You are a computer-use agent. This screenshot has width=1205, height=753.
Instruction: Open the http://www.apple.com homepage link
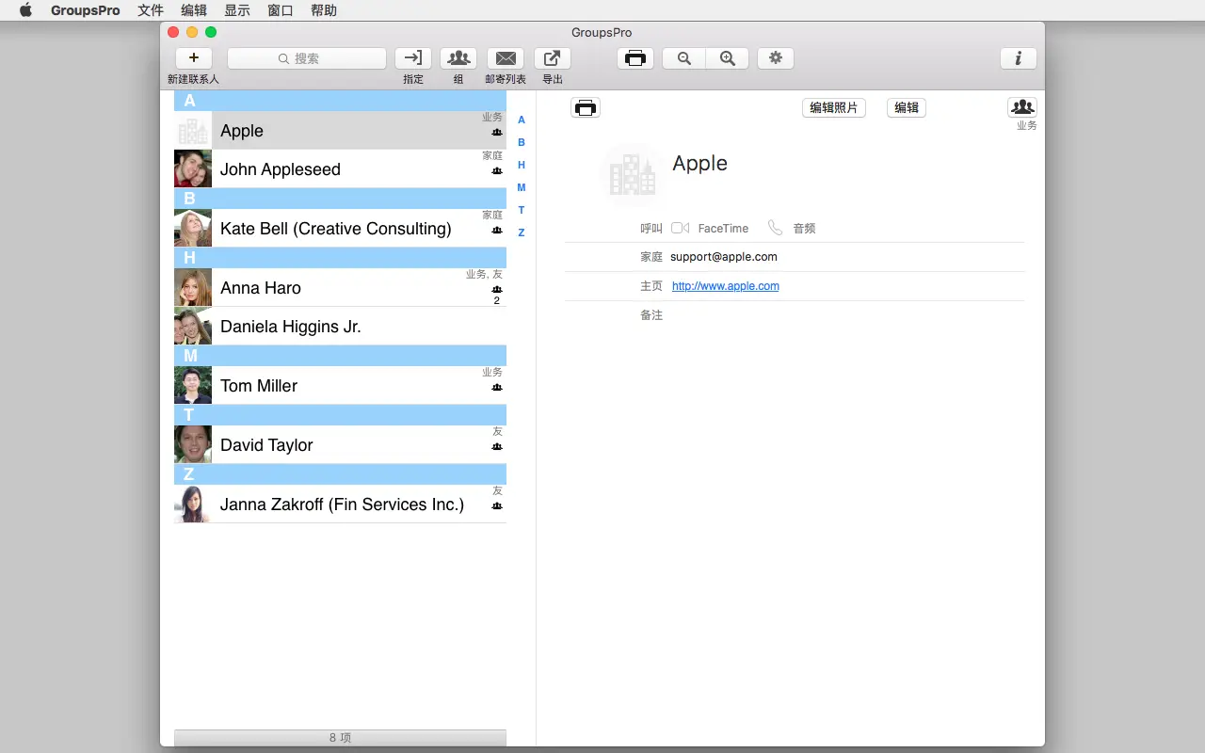pos(725,286)
